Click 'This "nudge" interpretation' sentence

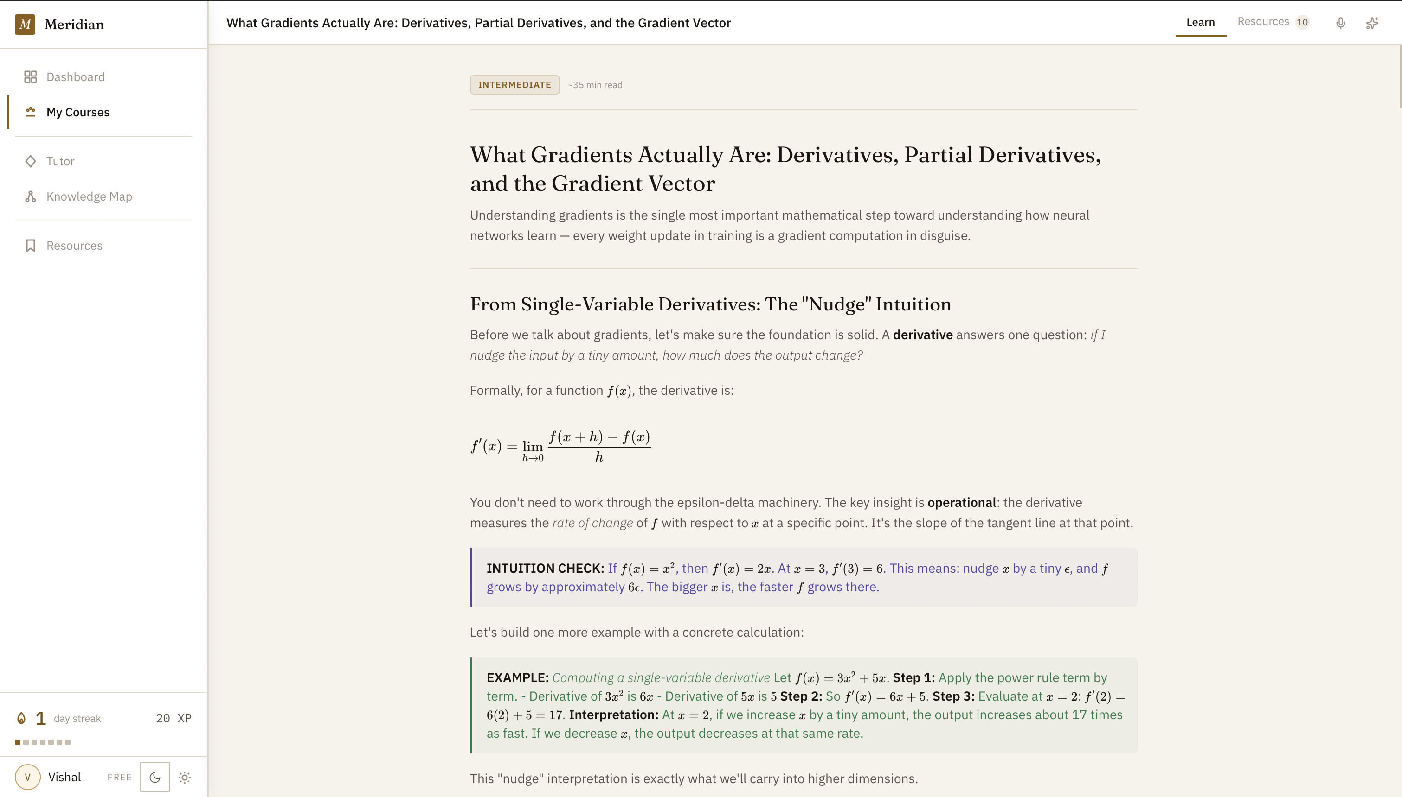pos(694,778)
